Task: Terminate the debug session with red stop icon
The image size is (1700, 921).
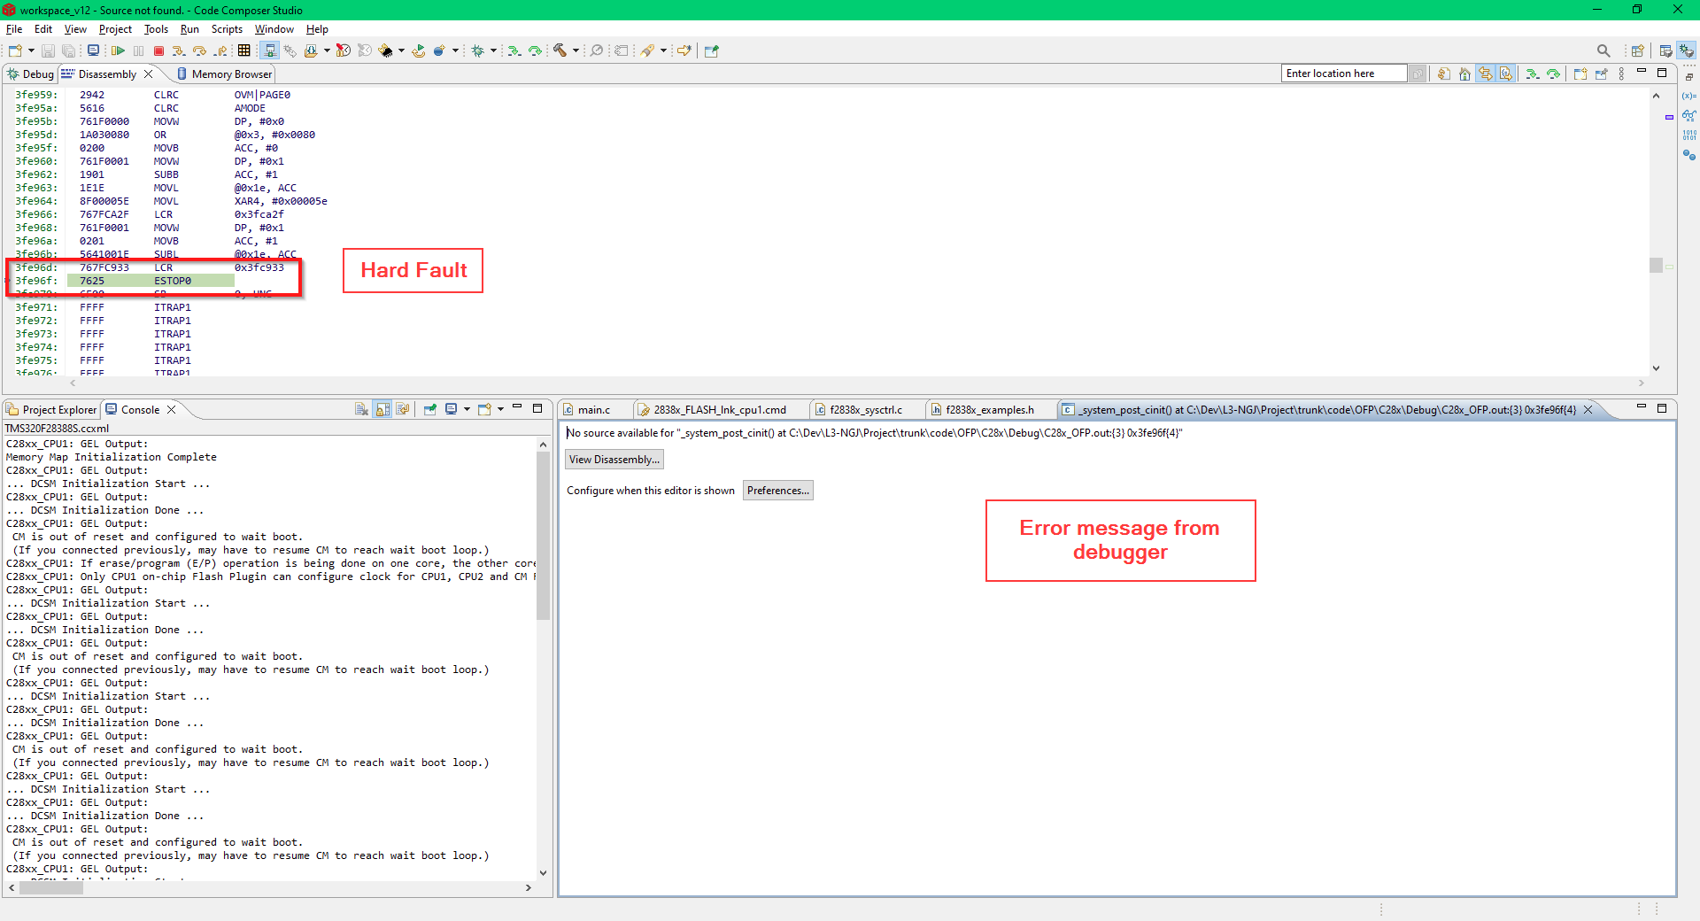Action: pos(158,51)
